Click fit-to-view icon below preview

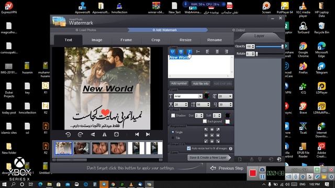pyautogui.click(x=116, y=135)
